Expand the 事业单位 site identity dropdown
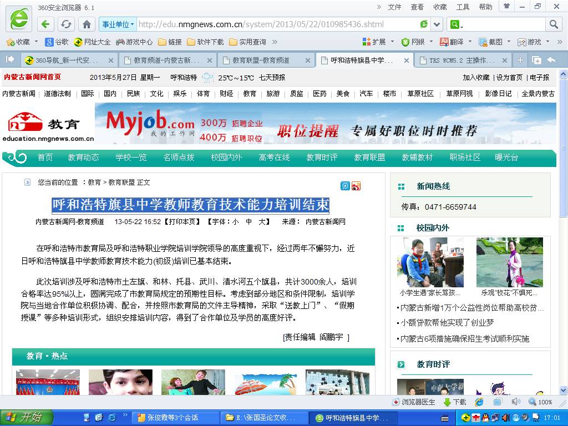This screenshot has width=568, height=426. tap(117, 24)
